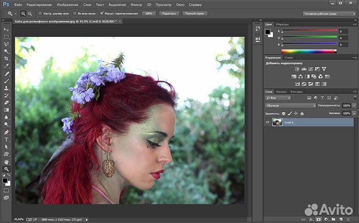Select the Horizontal Type tool
The image size is (359, 223).
6,139
